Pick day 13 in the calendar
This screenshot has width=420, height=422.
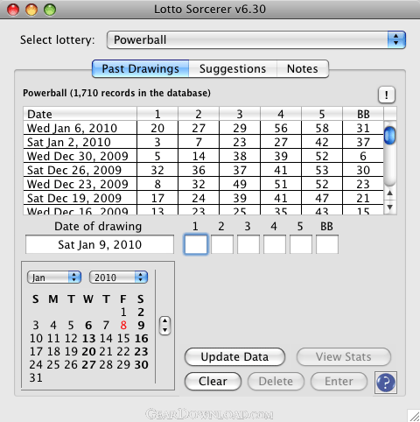point(88,338)
